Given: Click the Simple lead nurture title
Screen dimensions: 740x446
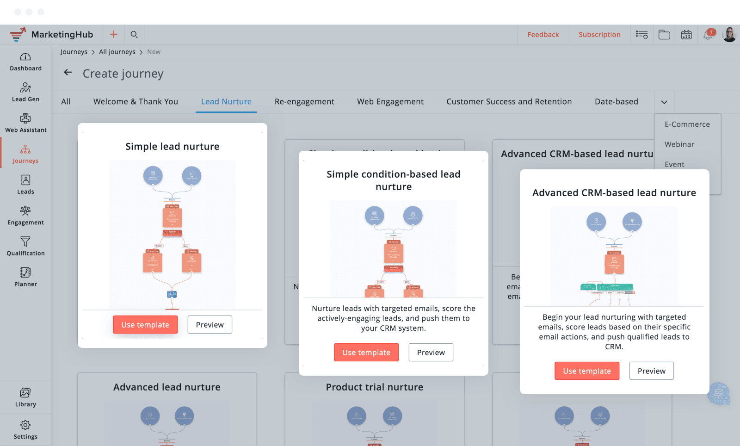Looking at the screenshot, I should pos(173,147).
